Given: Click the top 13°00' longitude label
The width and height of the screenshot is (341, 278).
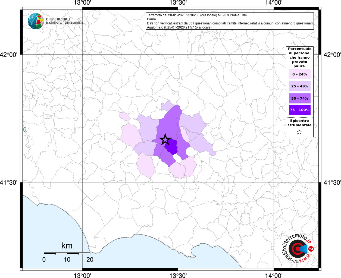Looking at the screenshot, I should [x=82, y=3].
